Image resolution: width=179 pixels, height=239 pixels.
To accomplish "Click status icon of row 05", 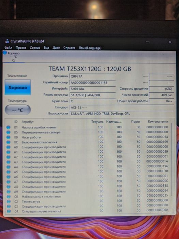I will (9, 132).
